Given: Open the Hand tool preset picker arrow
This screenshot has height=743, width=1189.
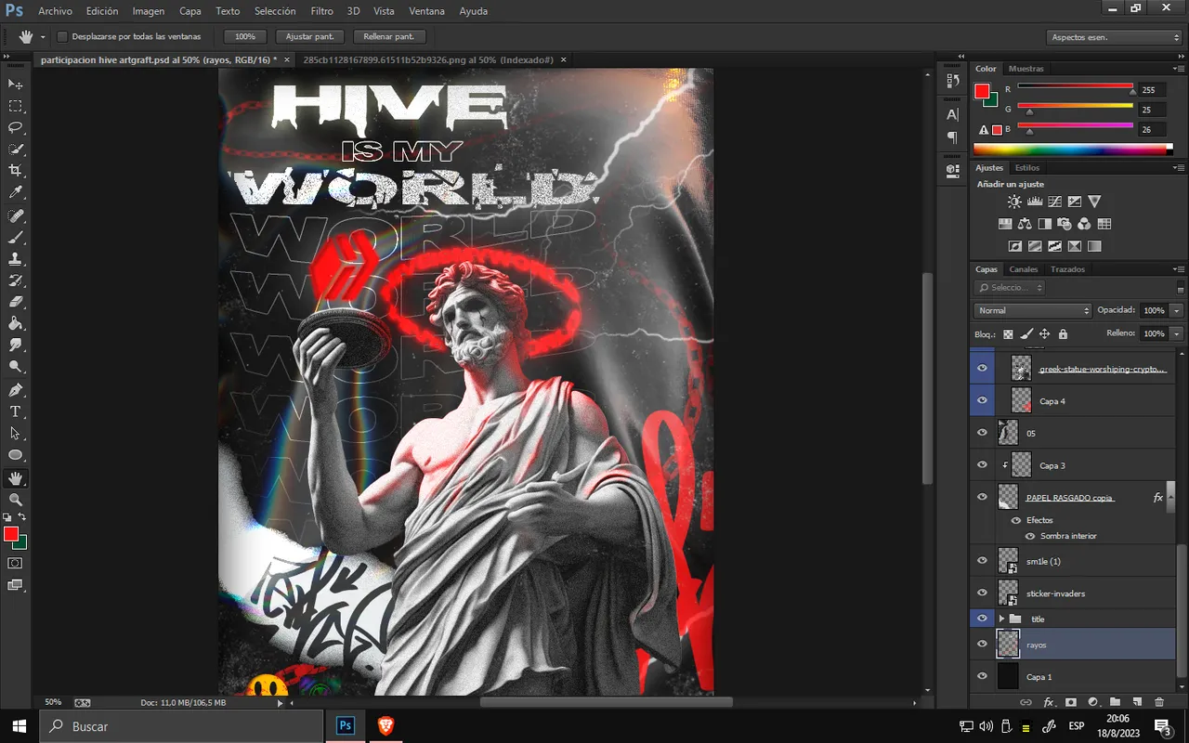Looking at the screenshot, I should click(x=43, y=37).
